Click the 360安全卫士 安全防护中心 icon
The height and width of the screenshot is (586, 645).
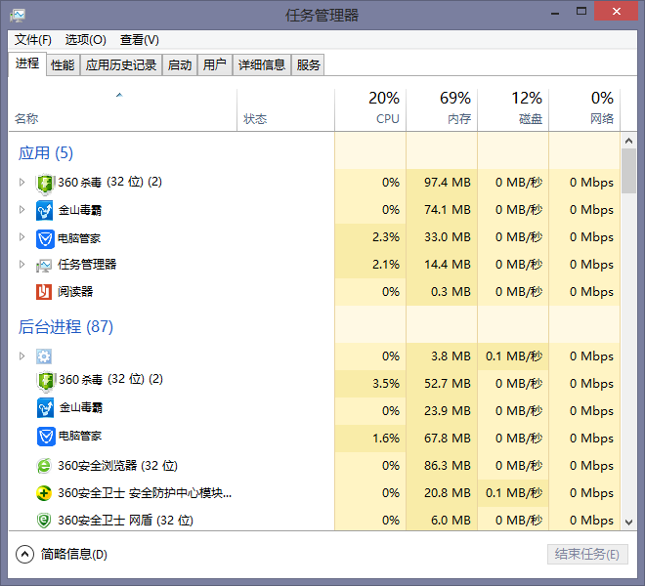pyautogui.click(x=44, y=493)
